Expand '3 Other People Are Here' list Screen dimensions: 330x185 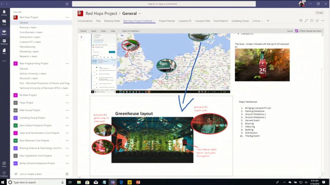309,31
